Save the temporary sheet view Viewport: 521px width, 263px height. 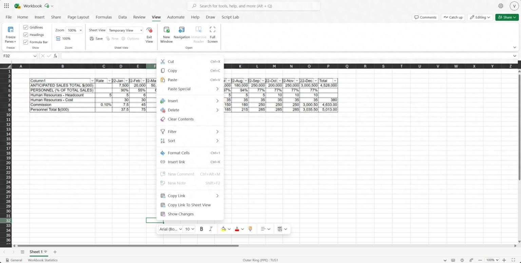pos(96,39)
